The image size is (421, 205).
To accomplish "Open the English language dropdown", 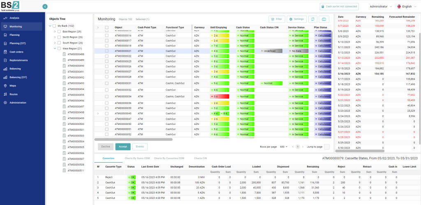I will (x=407, y=7).
